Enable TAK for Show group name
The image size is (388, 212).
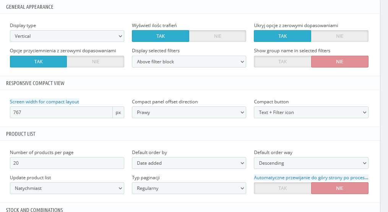point(282,62)
